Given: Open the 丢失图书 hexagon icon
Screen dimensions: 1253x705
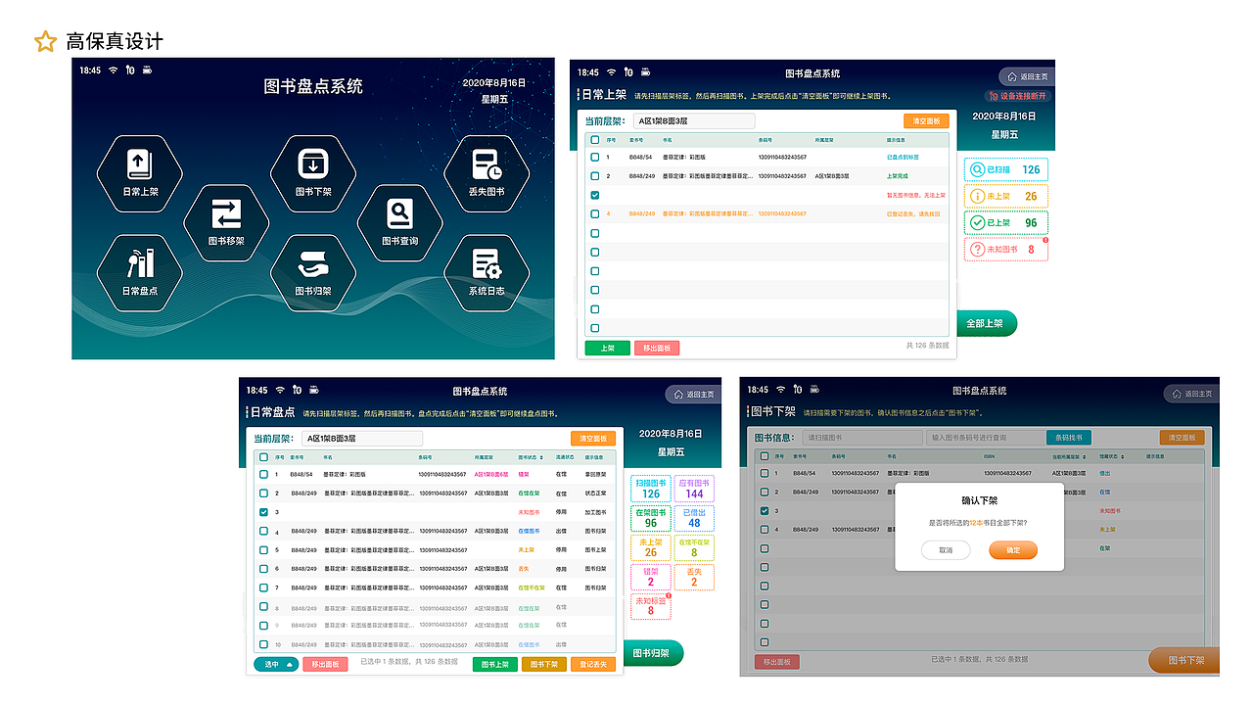Looking at the screenshot, I should click(487, 172).
